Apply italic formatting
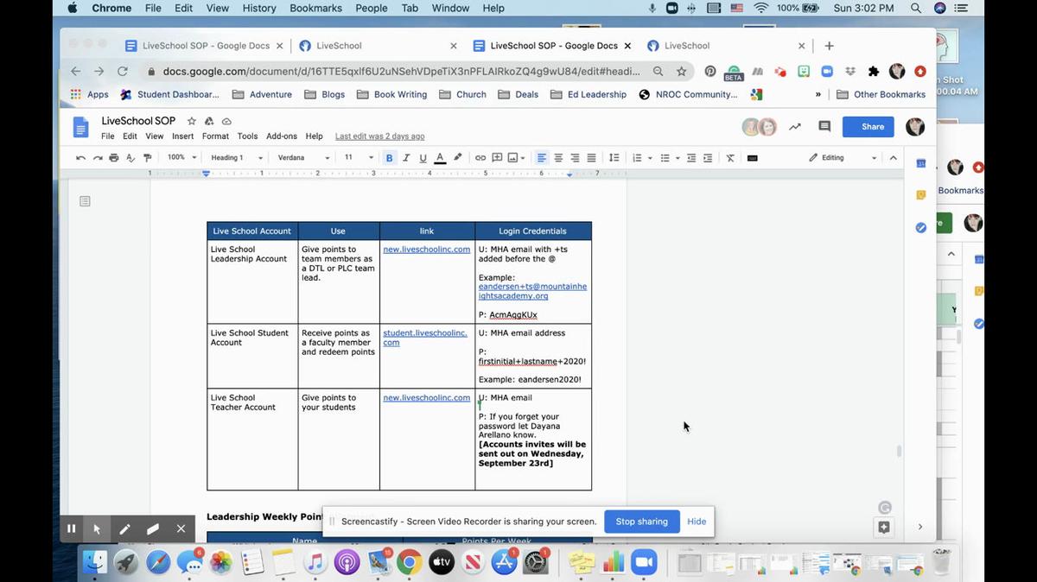The image size is (1037, 582). (406, 158)
